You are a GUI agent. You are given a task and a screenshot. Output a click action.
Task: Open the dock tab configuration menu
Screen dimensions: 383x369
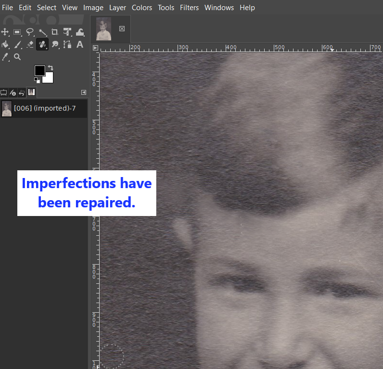tap(84, 92)
